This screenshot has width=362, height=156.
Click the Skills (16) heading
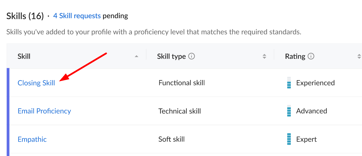coord(25,16)
